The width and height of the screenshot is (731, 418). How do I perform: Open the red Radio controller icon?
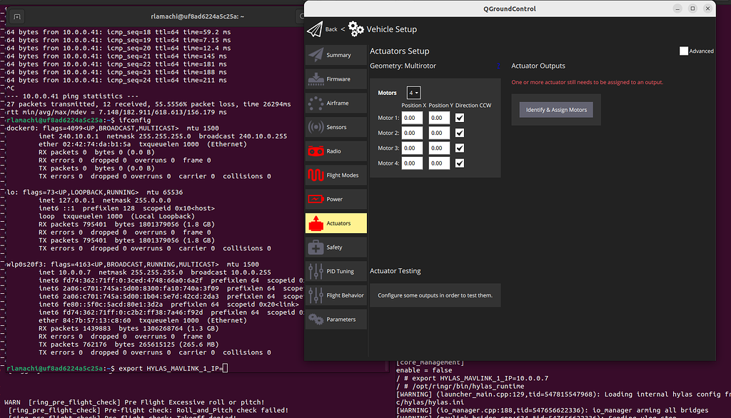pos(316,151)
